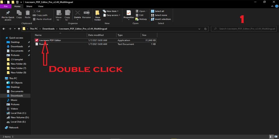279x139 pixels.
Task: Open the New item dropdown
Action: 111,11
